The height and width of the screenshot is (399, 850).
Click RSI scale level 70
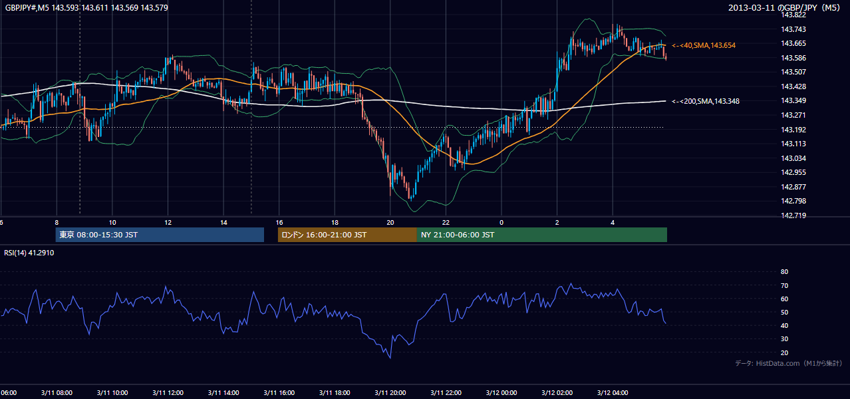[784, 286]
